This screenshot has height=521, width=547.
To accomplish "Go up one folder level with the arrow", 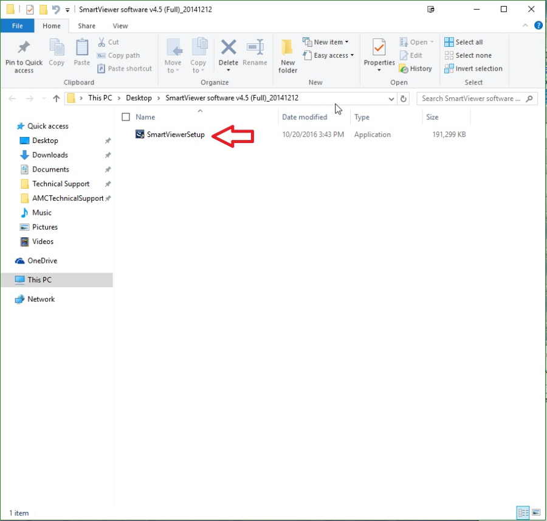I will (x=56, y=99).
